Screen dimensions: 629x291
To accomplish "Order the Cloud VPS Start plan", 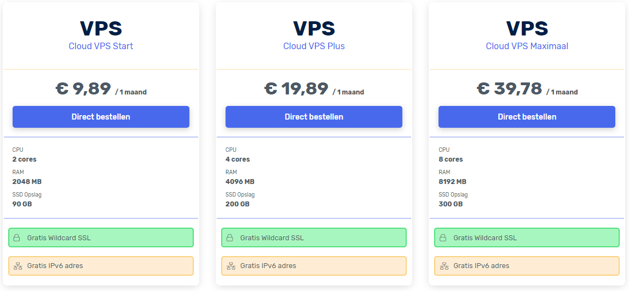I will point(101,117).
